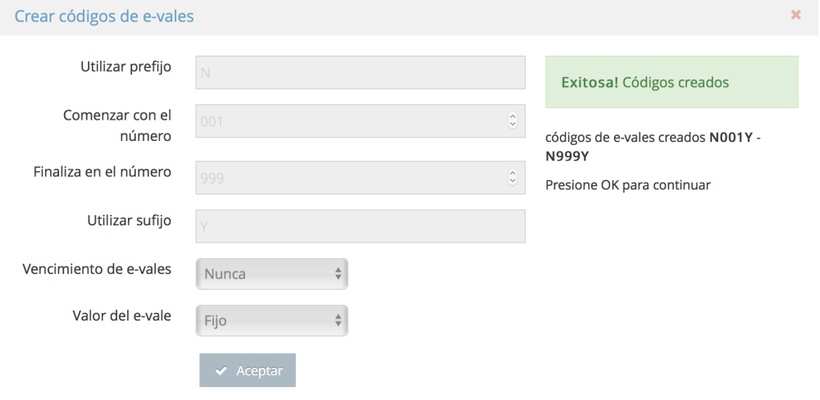Decrement the Comenzar con el número stepper
820x400 pixels.
513,125
